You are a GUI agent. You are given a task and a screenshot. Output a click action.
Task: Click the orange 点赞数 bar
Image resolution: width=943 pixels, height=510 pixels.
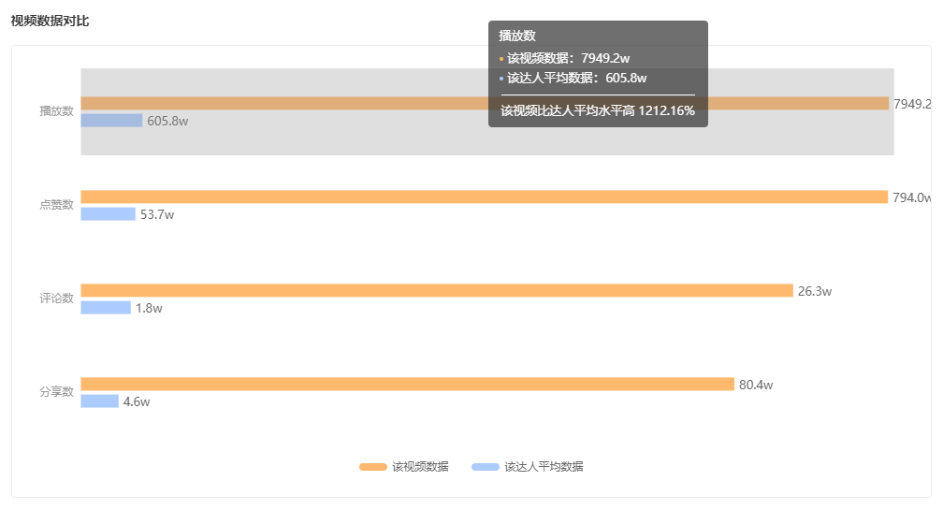485,197
